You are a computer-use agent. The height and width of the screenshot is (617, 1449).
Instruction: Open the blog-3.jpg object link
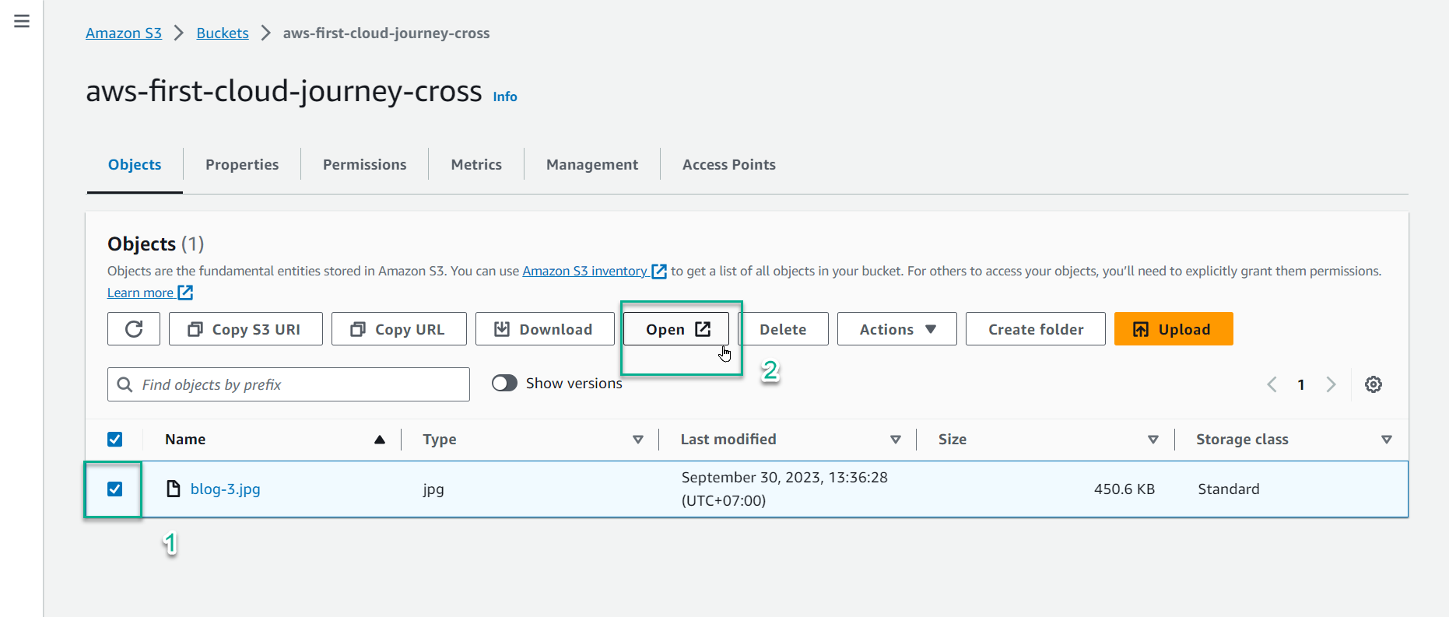pyautogui.click(x=226, y=489)
